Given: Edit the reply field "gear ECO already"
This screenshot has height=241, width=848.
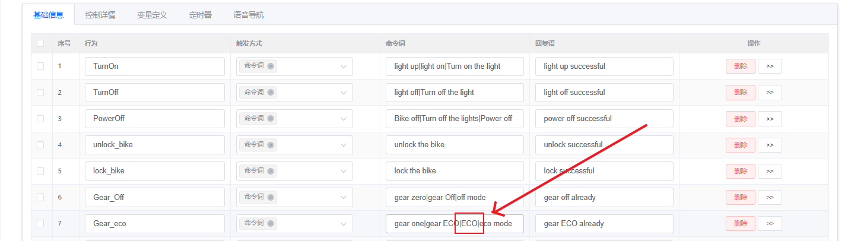Looking at the screenshot, I should coord(604,224).
